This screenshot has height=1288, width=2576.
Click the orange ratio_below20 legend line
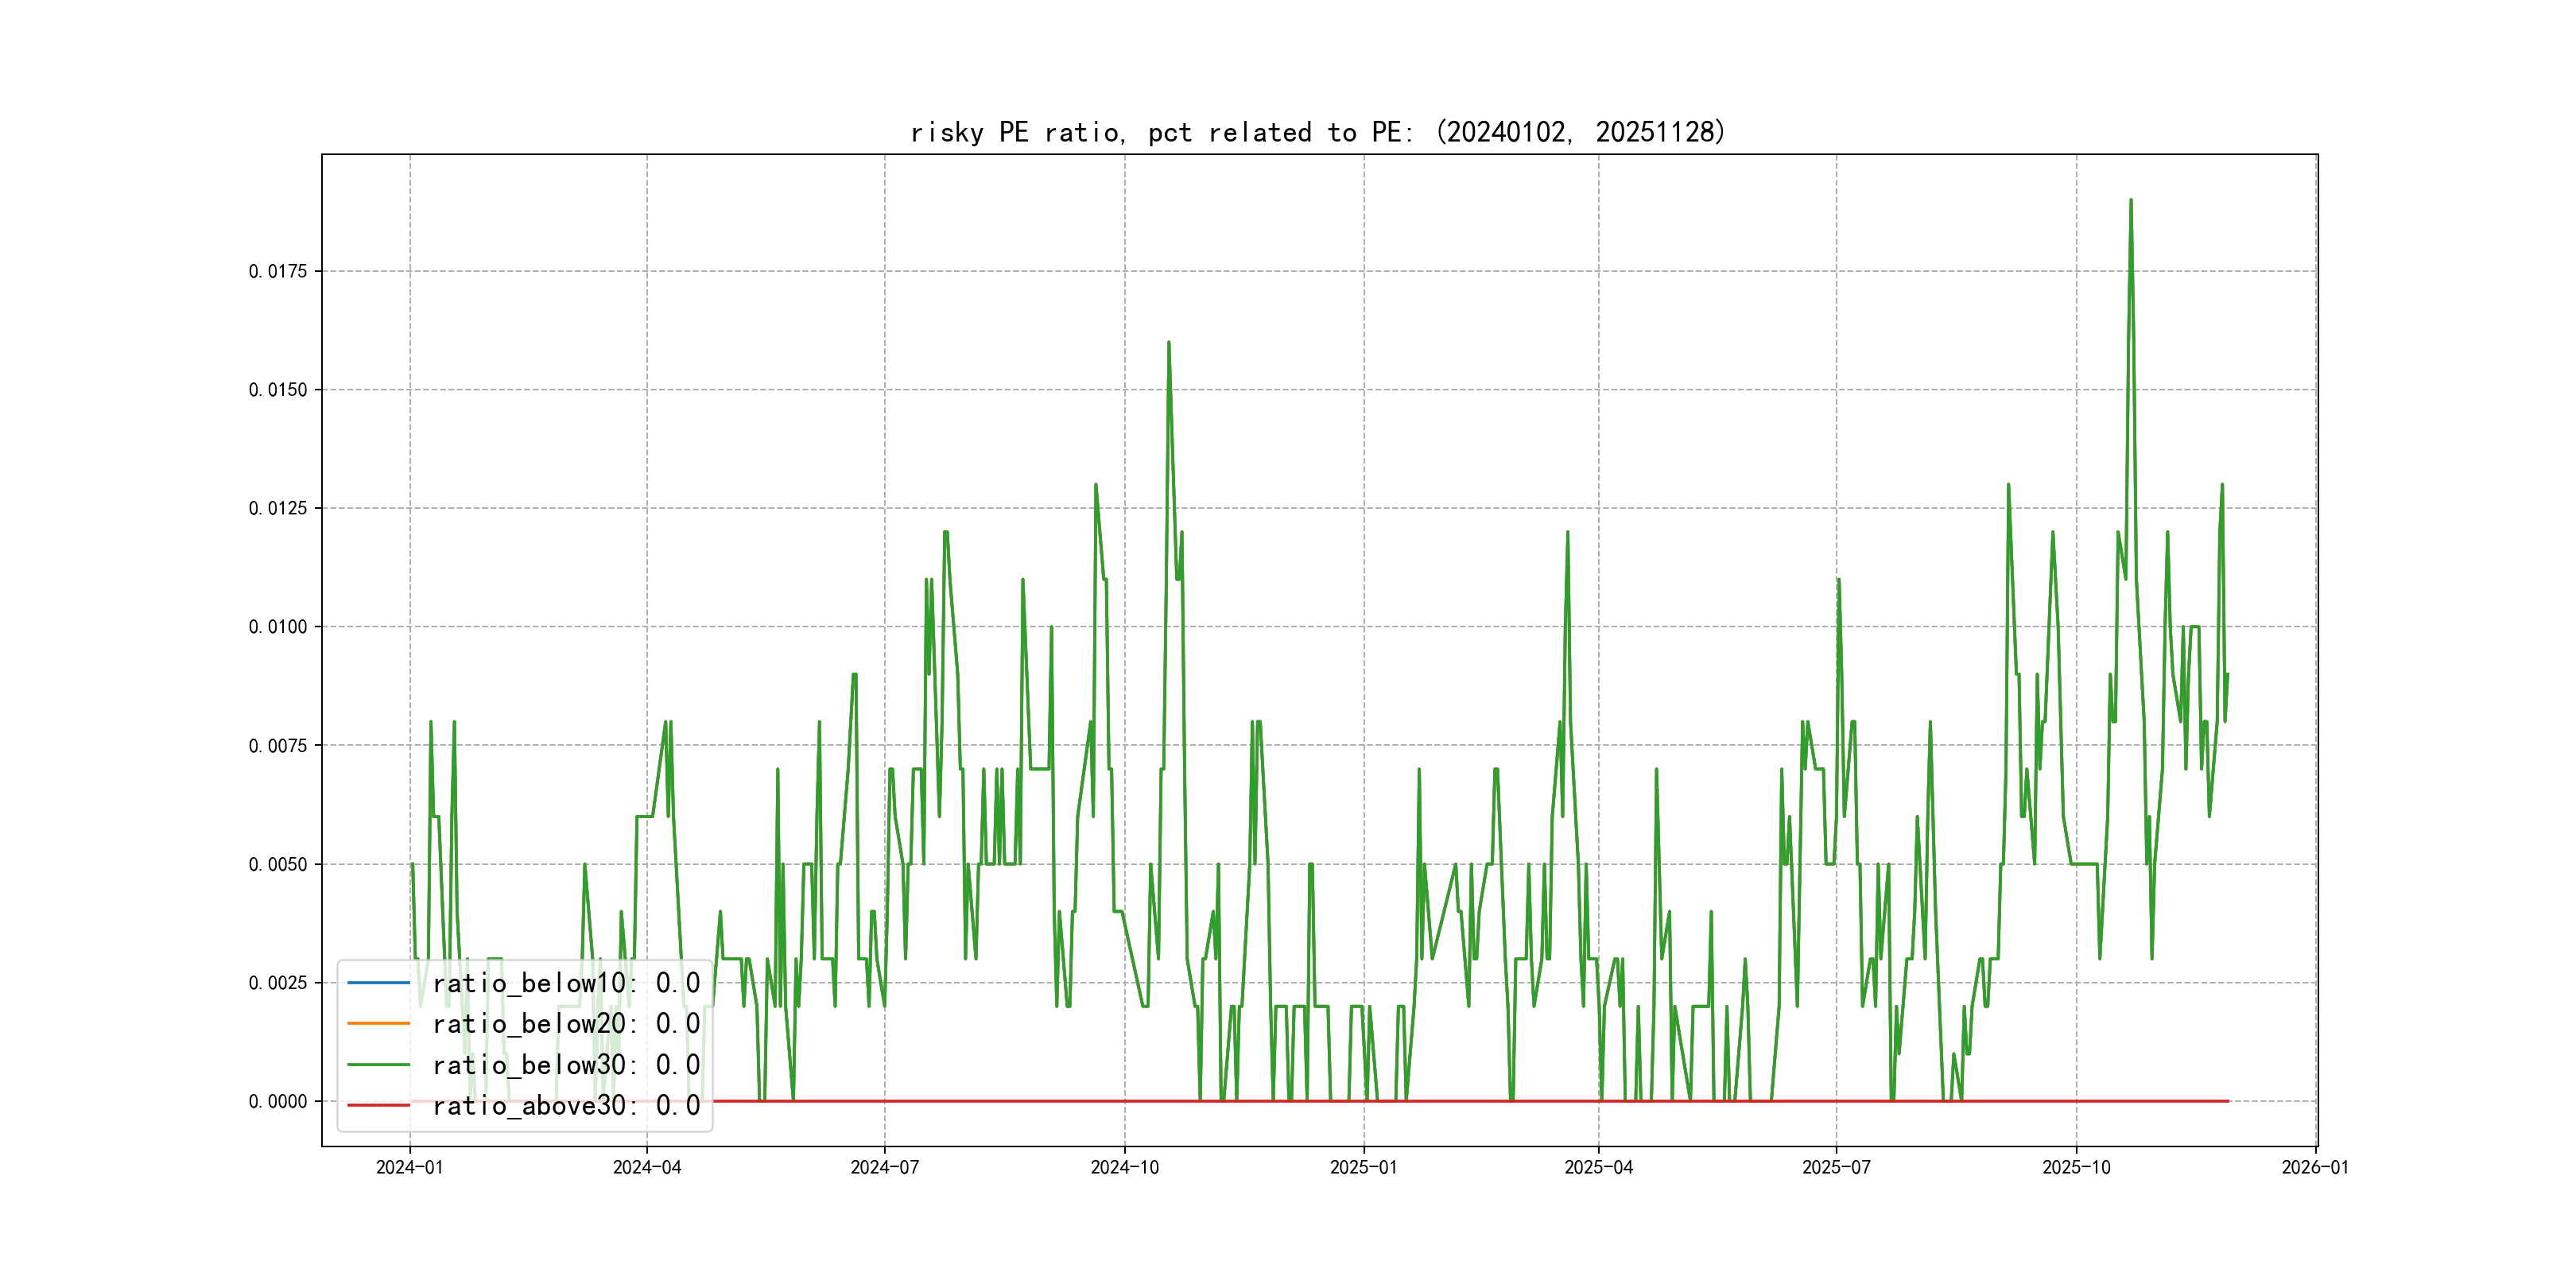378,1024
